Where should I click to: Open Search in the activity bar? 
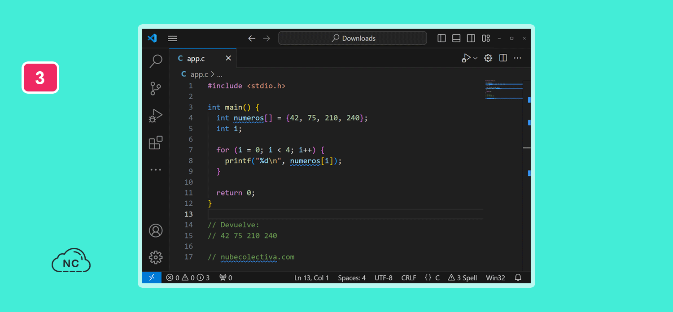pyautogui.click(x=156, y=61)
